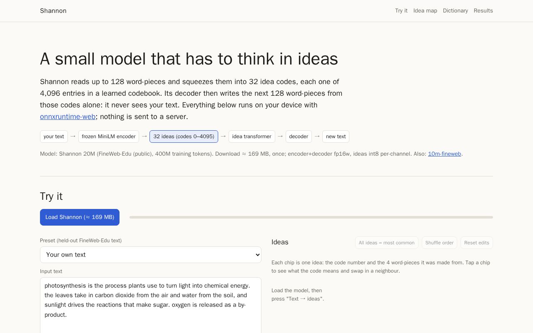Open the Dictionary nav link
Image resolution: width=533 pixels, height=333 pixels.
(456, 11)
